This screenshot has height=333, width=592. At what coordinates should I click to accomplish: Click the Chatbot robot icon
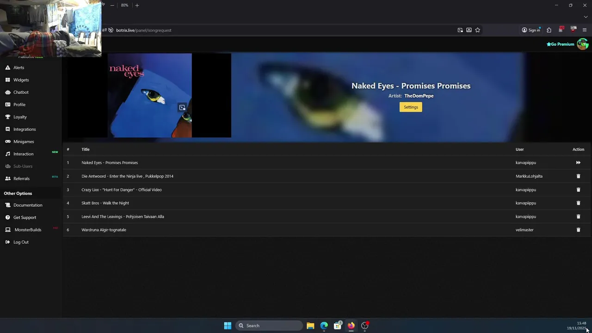click(x=7, y=92)
